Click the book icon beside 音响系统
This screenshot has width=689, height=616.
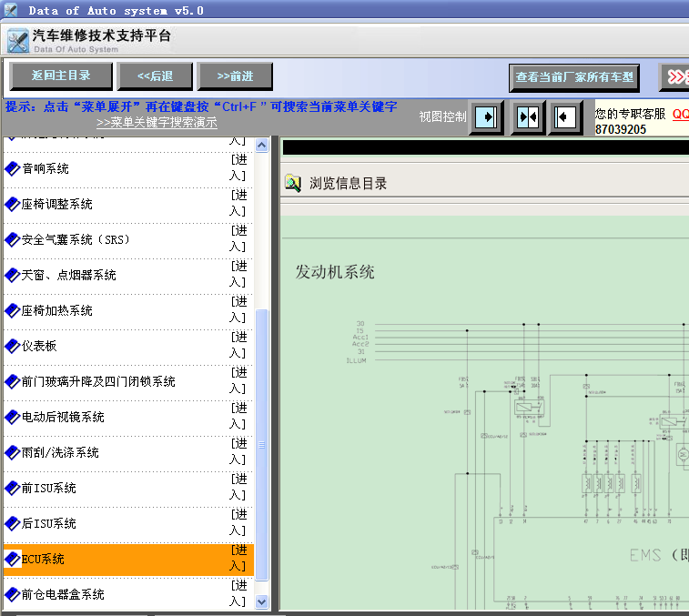tap(13, 168)
